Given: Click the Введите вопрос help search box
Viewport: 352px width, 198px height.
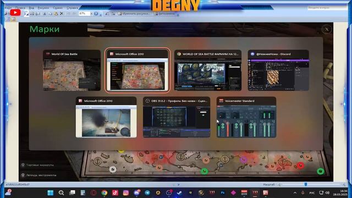Looking at the screenshot, I should pyautogui.click(x=327, y=8).
